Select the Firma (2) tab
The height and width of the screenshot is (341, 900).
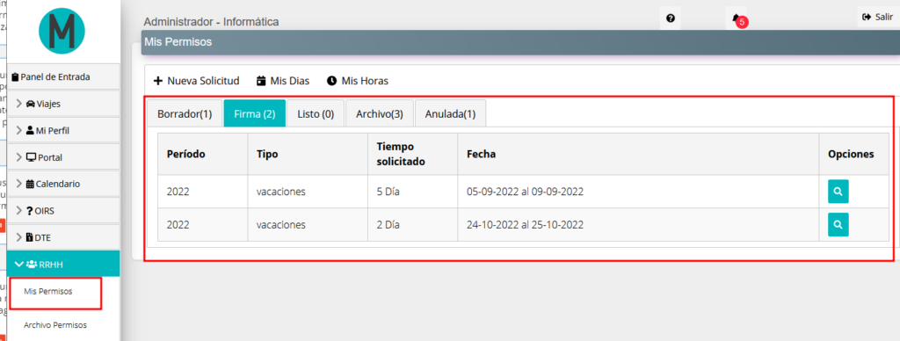pyautogui.click(x=255, y=113)
